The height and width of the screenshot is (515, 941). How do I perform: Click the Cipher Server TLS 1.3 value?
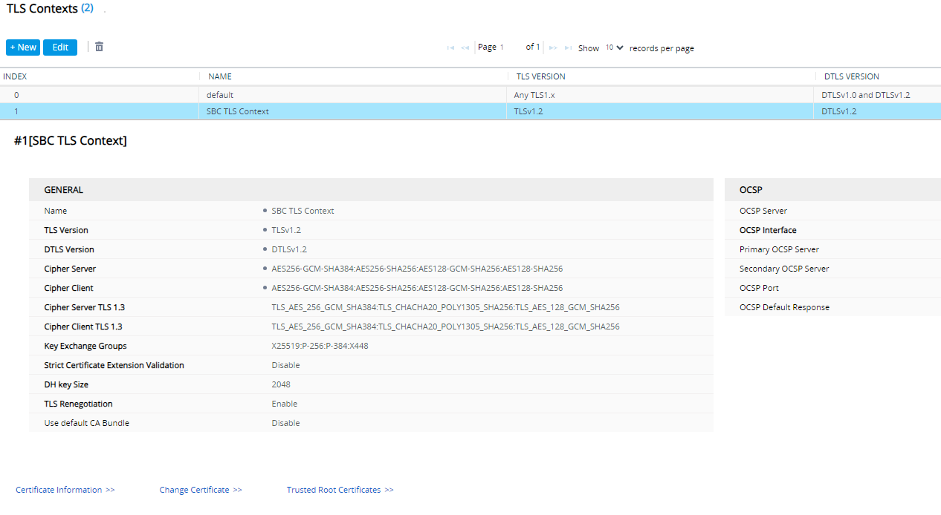click(x=445, y=307)
